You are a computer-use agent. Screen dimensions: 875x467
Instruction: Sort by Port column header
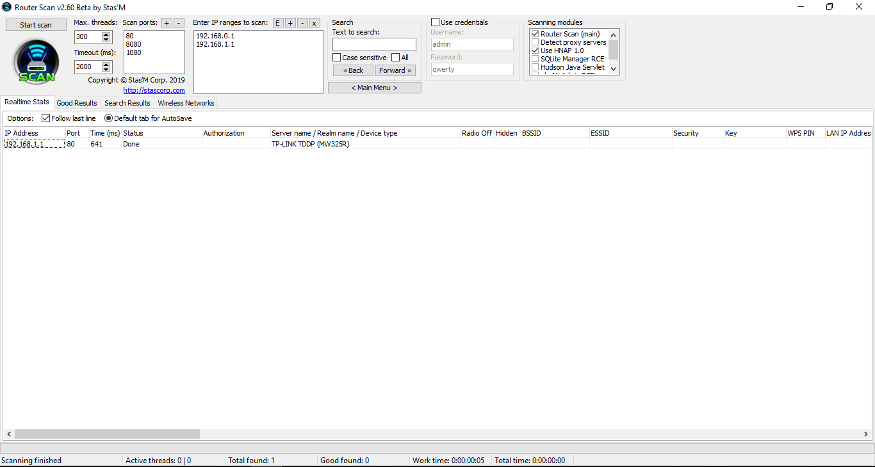(77, 133)
